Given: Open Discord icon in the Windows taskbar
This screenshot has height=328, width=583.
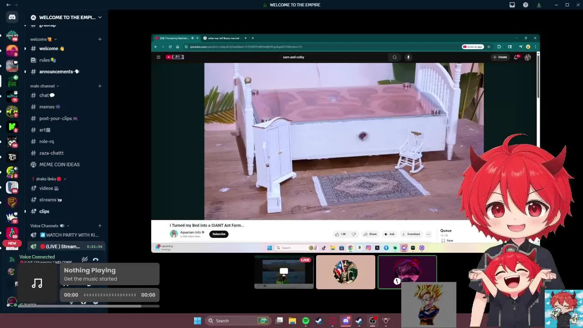Looking at the screenshot, I should coord(346,321).
